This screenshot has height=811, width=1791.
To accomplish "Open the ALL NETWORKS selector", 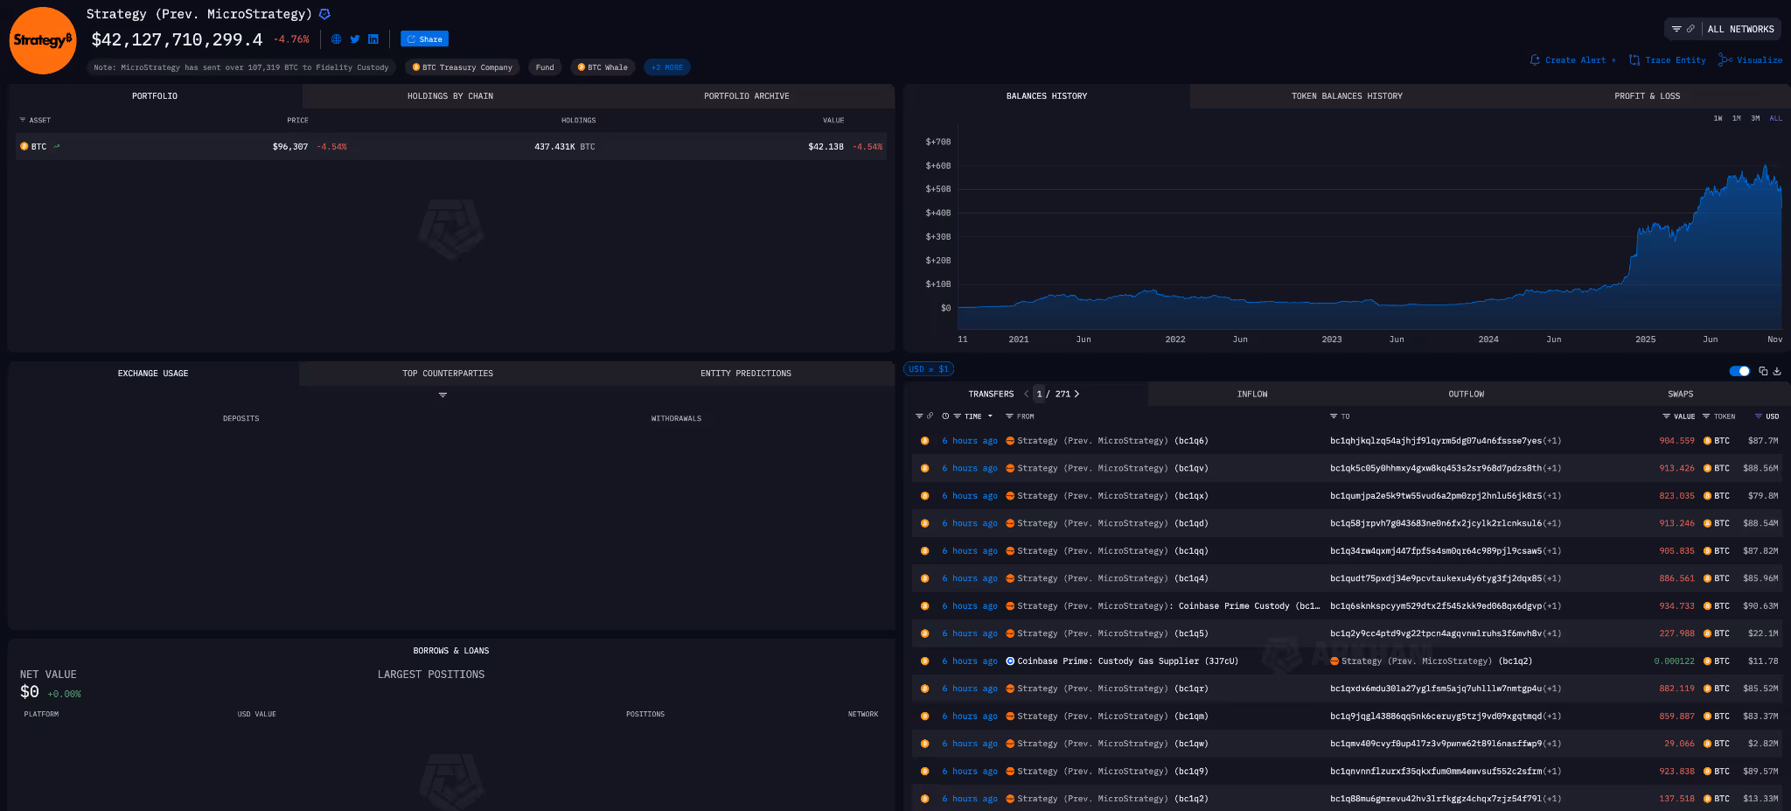I will click(x=1740, y=29).
